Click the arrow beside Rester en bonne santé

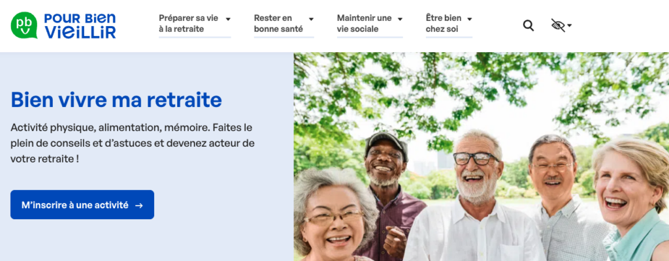coord(311,19)
